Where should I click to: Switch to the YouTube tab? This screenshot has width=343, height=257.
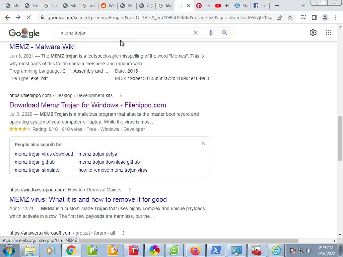pyautogui.click(x=218, y=6)
